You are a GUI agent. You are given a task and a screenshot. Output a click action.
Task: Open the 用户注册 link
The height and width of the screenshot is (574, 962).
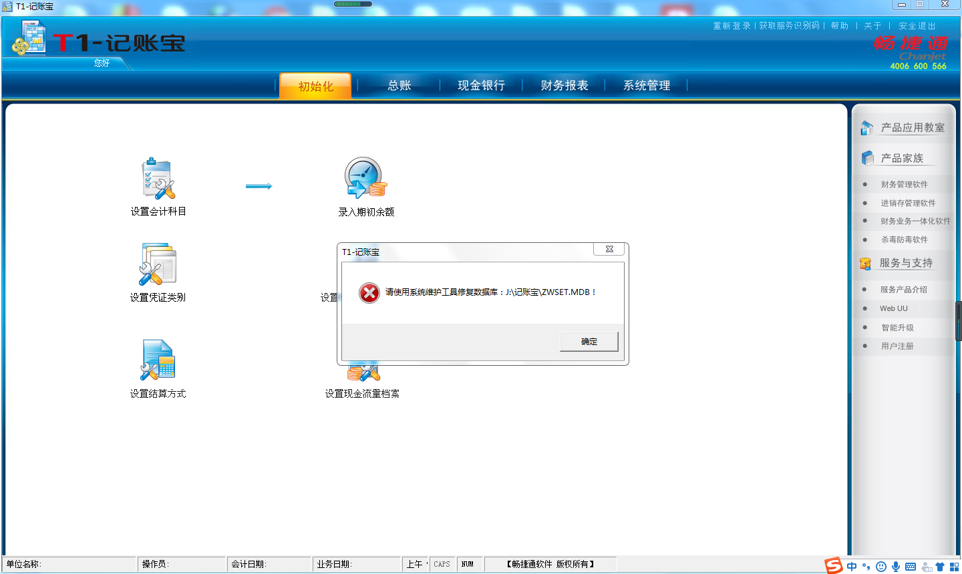coord(897,346)
